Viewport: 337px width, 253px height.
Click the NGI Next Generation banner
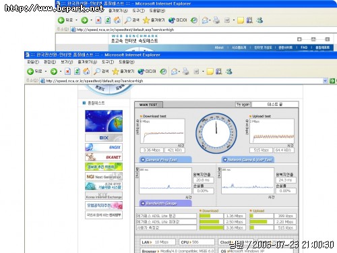point(104,177)
